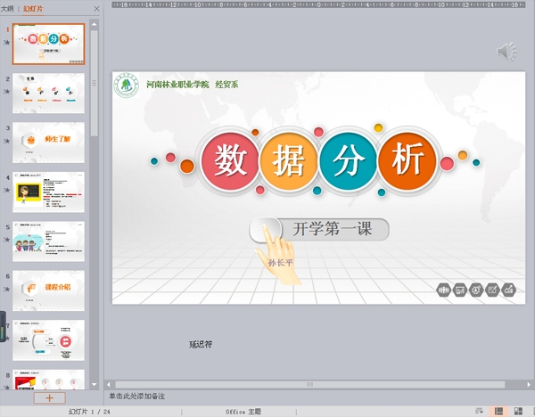The width and height of the screenshot is (535, 417).
Task: Switch to the 大纲 outline tab
Action: click(x=6, y=7)
